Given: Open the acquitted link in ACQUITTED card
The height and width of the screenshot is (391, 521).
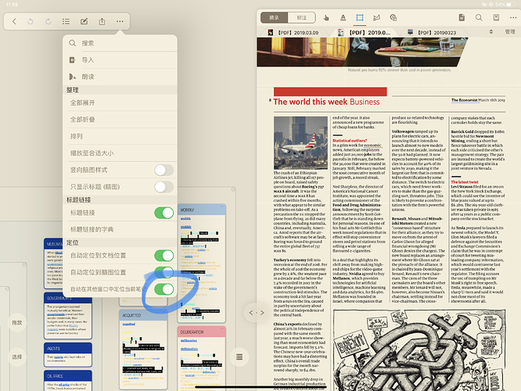Looking at the screenshot, I should coord(129,324).
